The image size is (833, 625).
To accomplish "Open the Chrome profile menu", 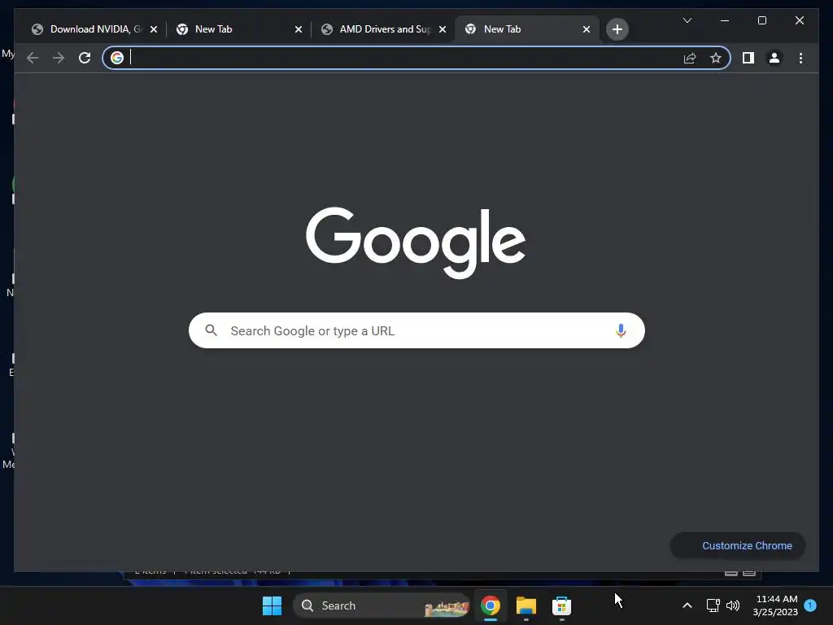I will point(774,58).
